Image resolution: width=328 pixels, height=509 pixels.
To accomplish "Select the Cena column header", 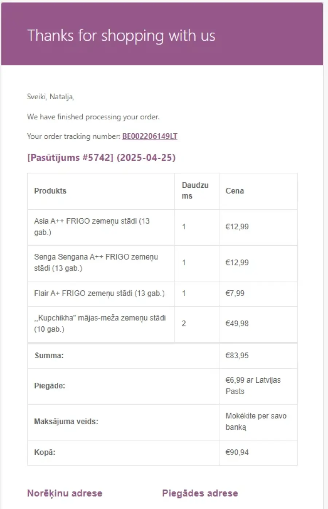I will (x=235, y=191).
